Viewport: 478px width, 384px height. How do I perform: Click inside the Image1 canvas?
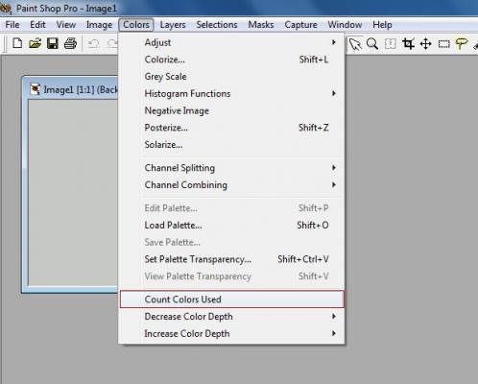[x=73, y=192]
